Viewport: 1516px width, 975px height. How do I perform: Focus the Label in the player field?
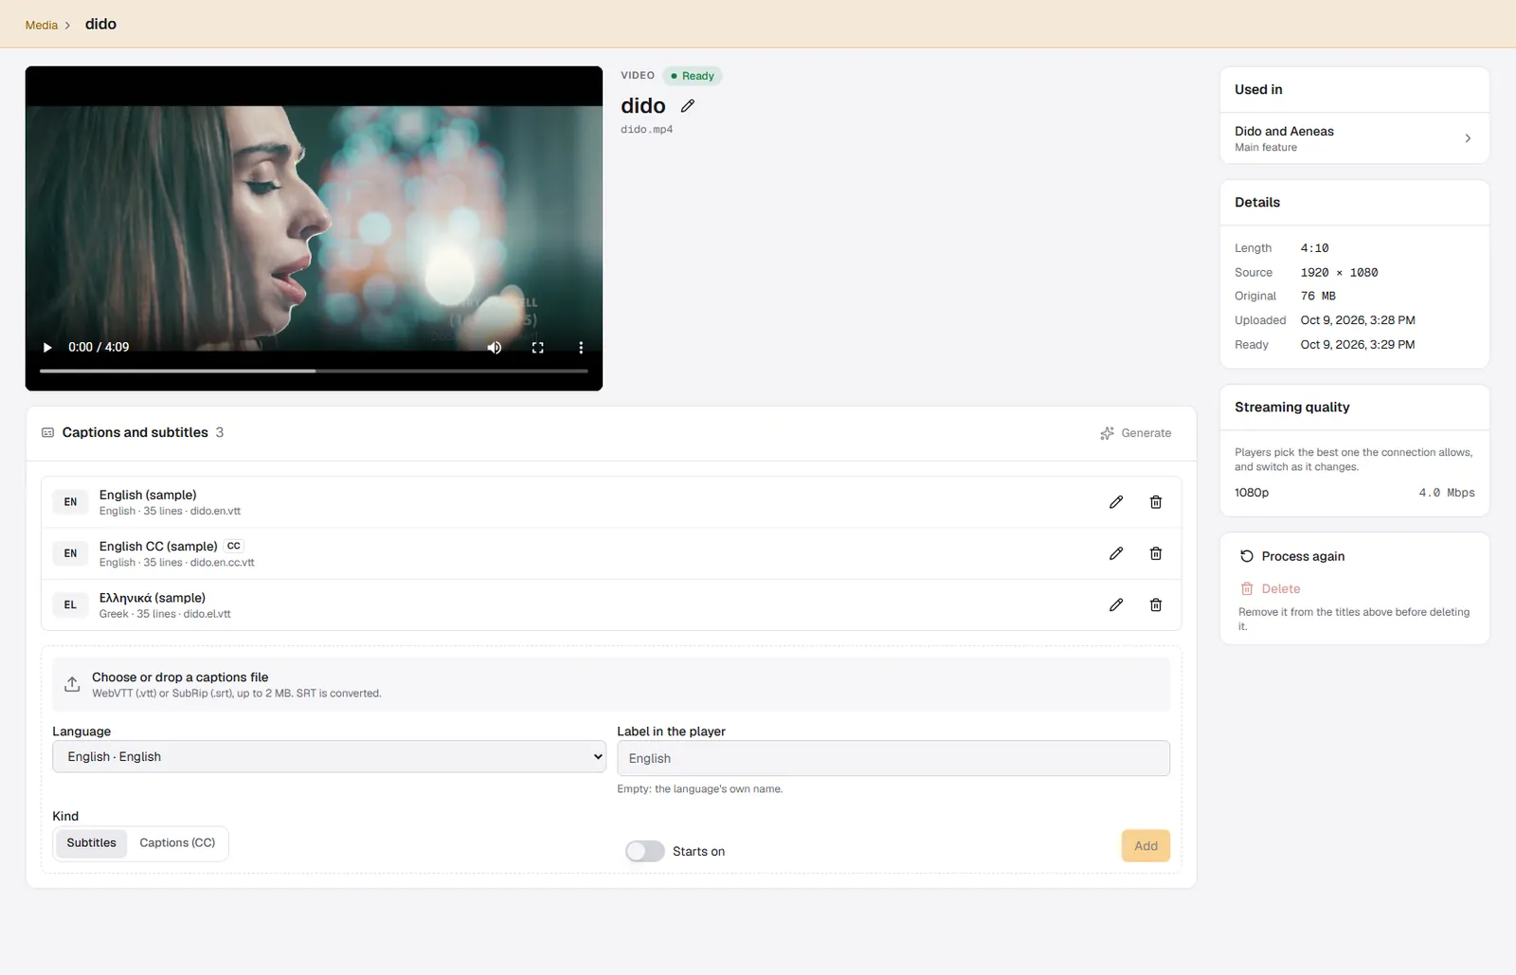[893, 758]
